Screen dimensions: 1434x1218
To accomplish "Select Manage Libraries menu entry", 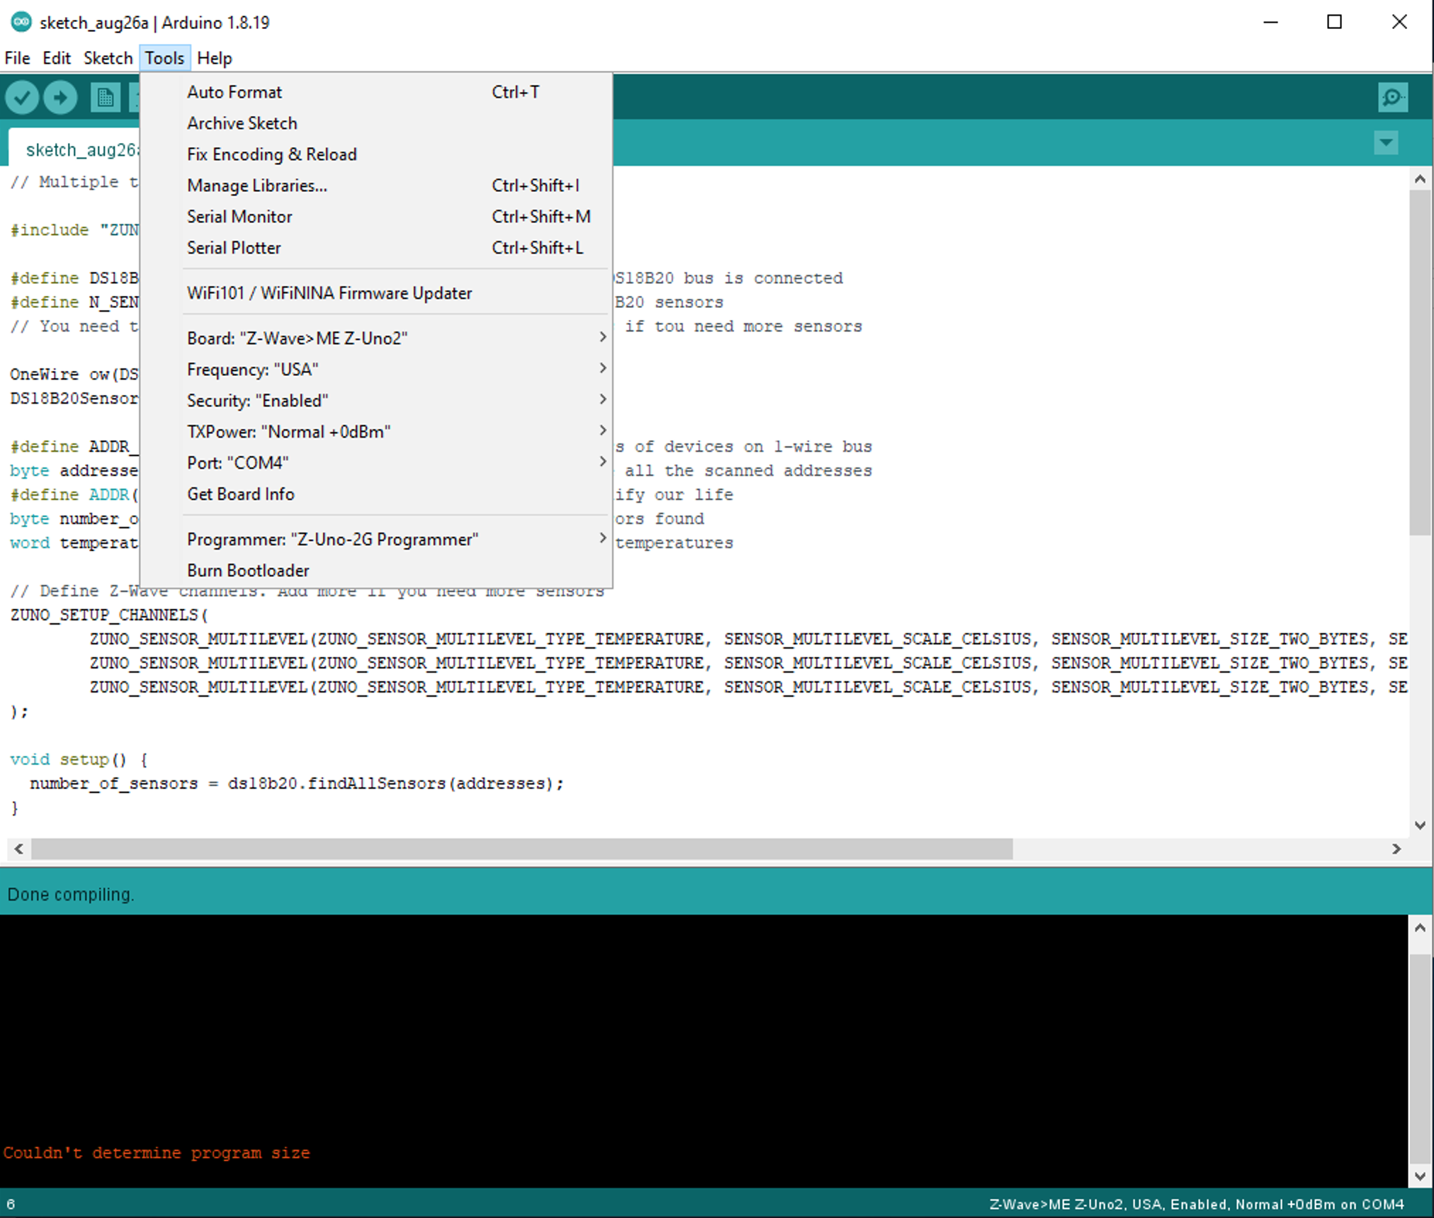I will (257, 186).
